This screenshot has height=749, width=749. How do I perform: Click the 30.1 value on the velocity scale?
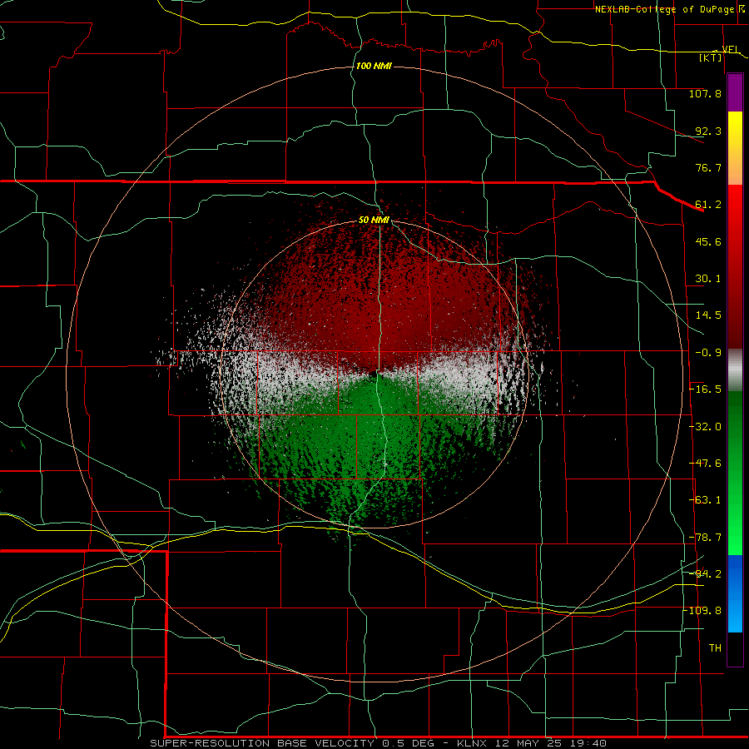click(708, 279)
